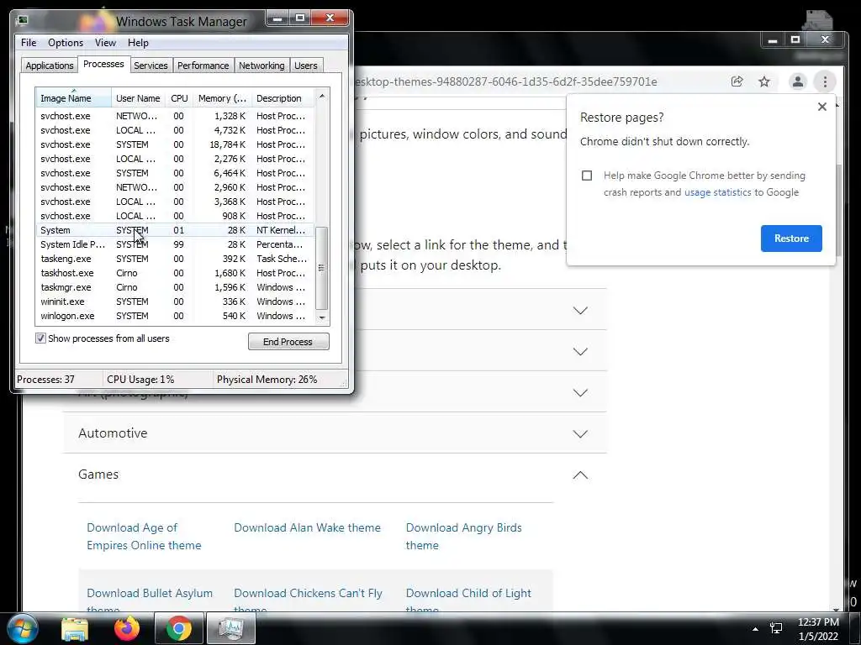Screen dimensions: 861x645
Task: Open Task Manager Help menu
Action: click(x=138, y=43)
